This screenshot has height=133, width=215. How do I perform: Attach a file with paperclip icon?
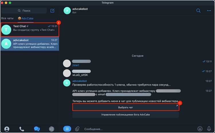point(77,129)
